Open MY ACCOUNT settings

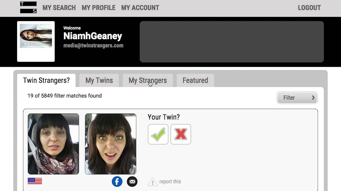point(140,8)
